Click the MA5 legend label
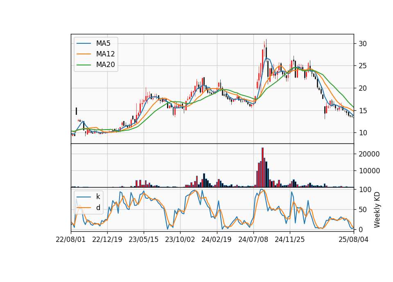Viewport: 393px width, 282px height. pos(103,43)
